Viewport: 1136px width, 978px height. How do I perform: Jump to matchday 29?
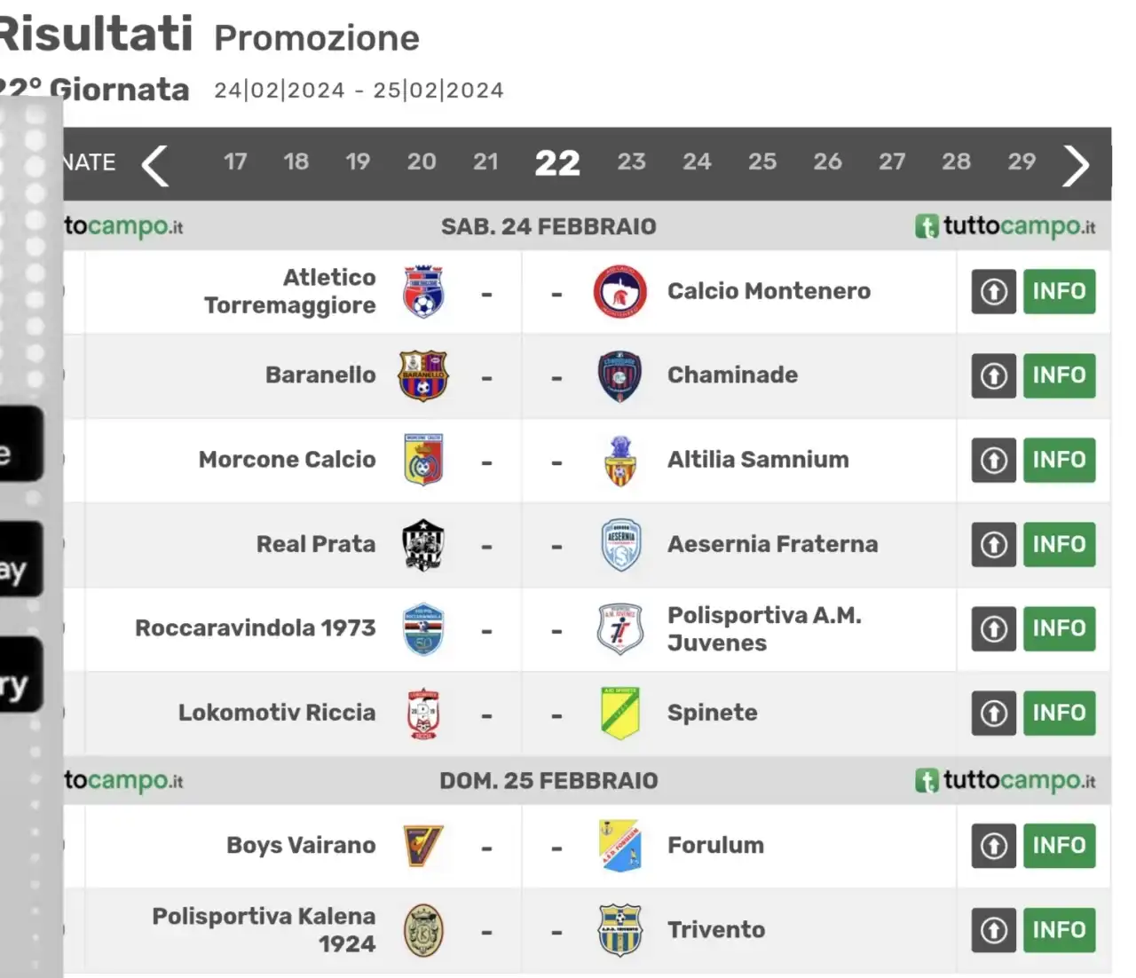1022,162
